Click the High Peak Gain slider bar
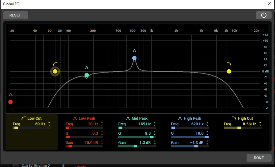 [x=190, y=146]
